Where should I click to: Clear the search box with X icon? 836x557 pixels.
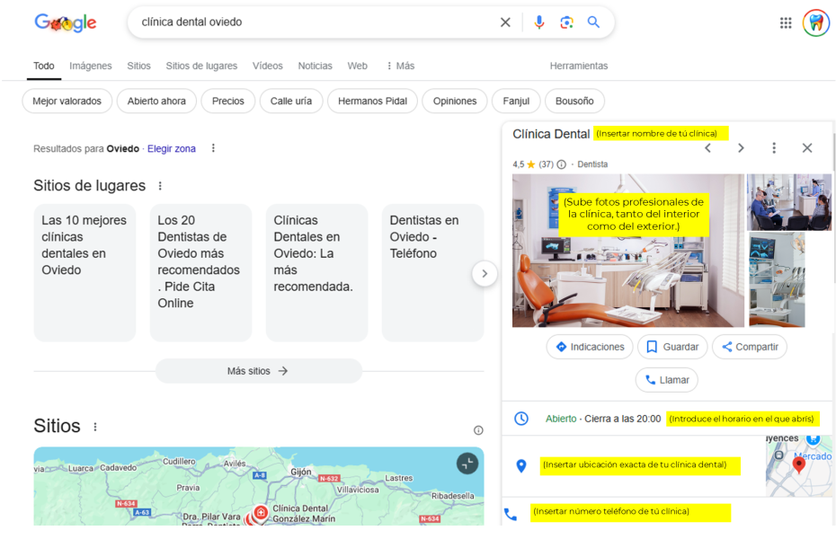505,22
